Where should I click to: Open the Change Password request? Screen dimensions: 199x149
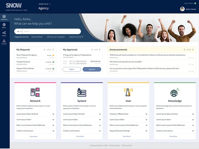click(x=23, y=62)
